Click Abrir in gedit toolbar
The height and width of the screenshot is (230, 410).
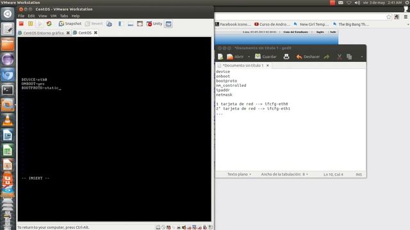(235, 57)
